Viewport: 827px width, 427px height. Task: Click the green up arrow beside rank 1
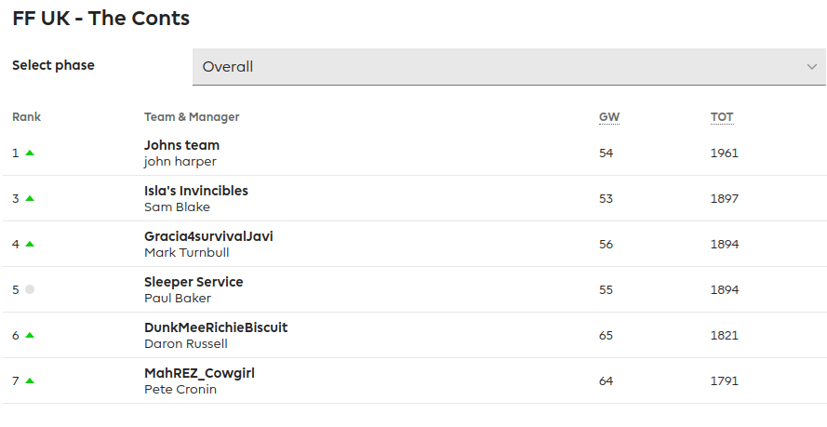click(30, 153)
